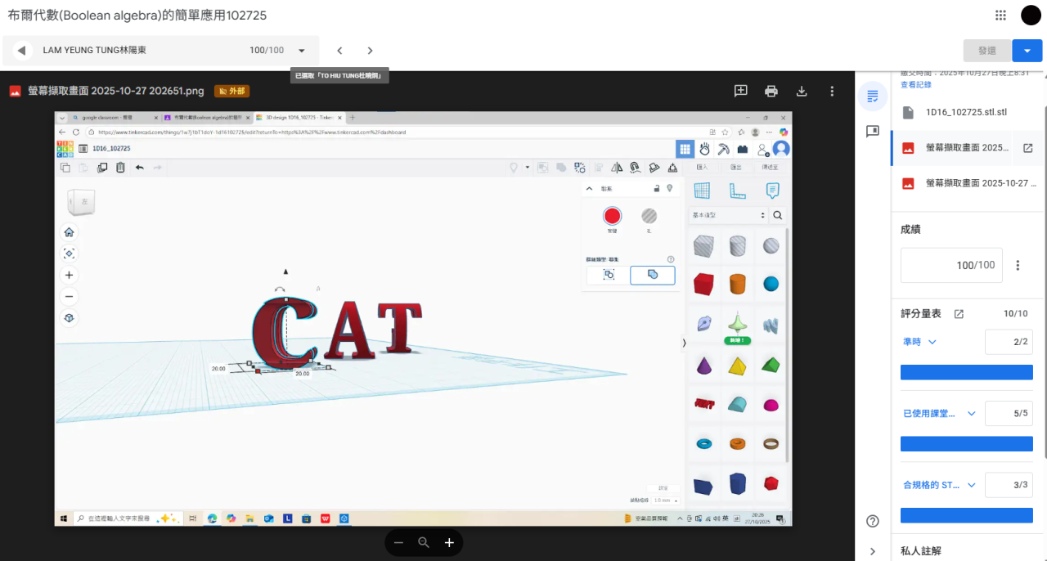The width and height of the screenshot is (1047, 561).
Task: Print the screenshot using the printer icon
Action: (x=771, y=91)
